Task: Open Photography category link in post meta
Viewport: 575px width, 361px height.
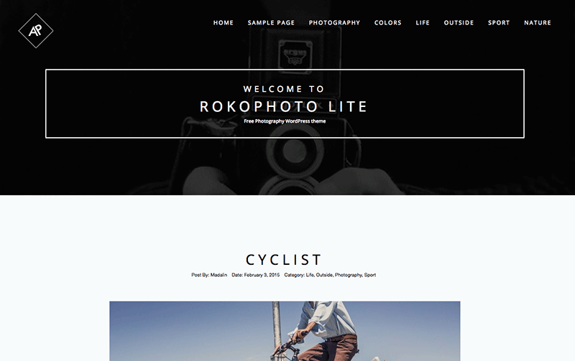Action: (x=349, y=275)
